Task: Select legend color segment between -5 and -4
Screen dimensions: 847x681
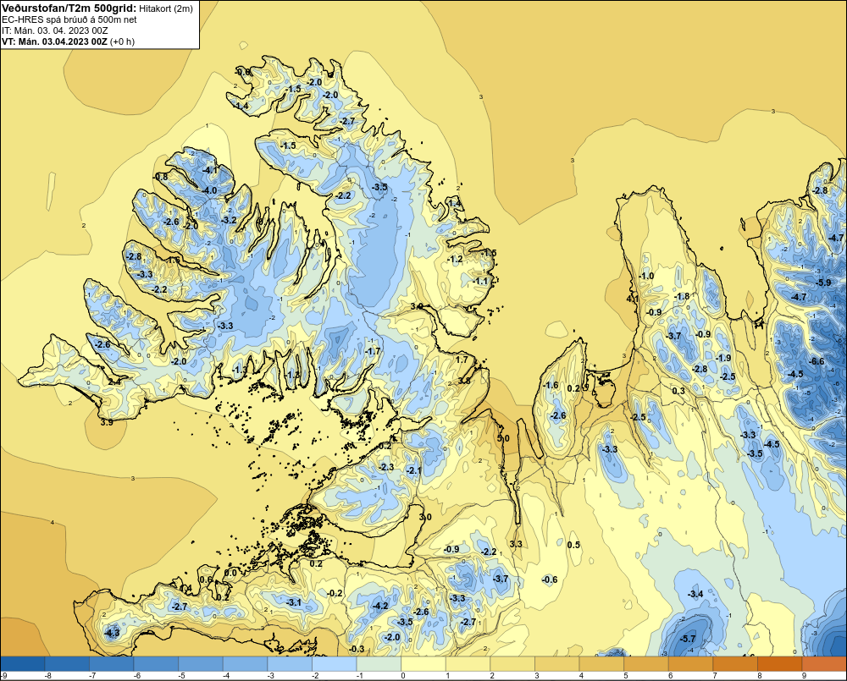Action: [x=201, y=664]
